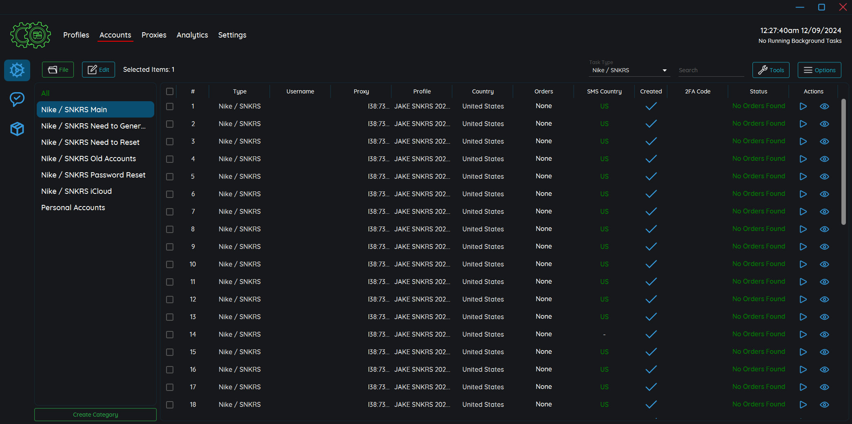
Task: Start the play action for account 12
Action: (803, 299)
